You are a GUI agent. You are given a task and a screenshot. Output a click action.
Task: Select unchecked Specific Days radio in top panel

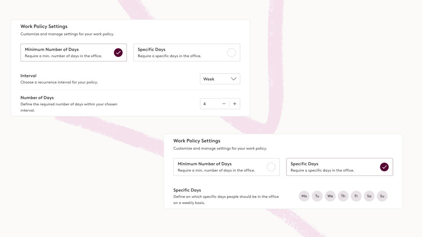[x=232, y=53]
